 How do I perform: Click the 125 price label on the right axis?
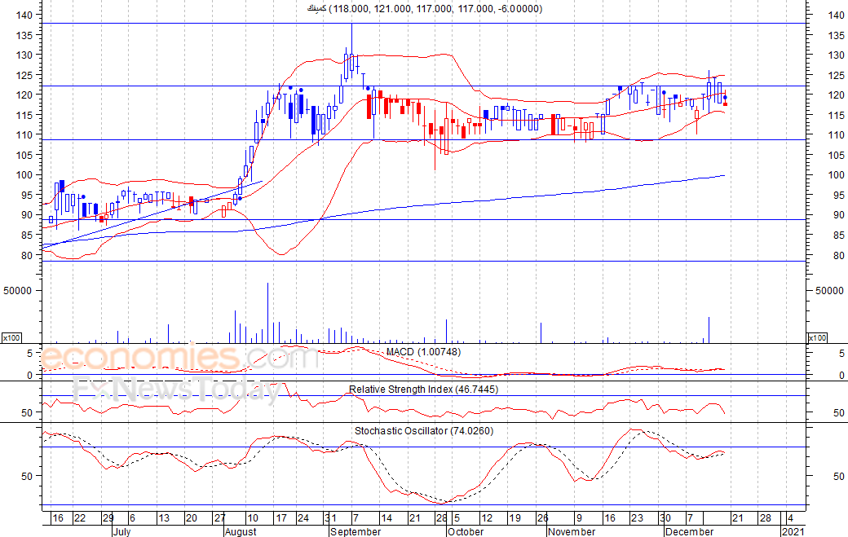(836, 75)
